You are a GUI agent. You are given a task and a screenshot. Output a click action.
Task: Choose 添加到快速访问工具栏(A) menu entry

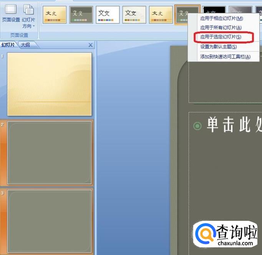pyautogui.click(x=225, y=57)
